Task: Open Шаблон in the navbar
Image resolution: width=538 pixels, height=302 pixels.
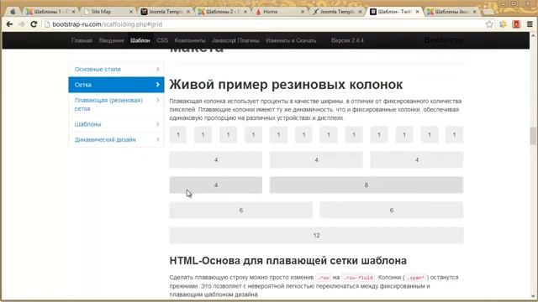Action: tap(140, 40)
